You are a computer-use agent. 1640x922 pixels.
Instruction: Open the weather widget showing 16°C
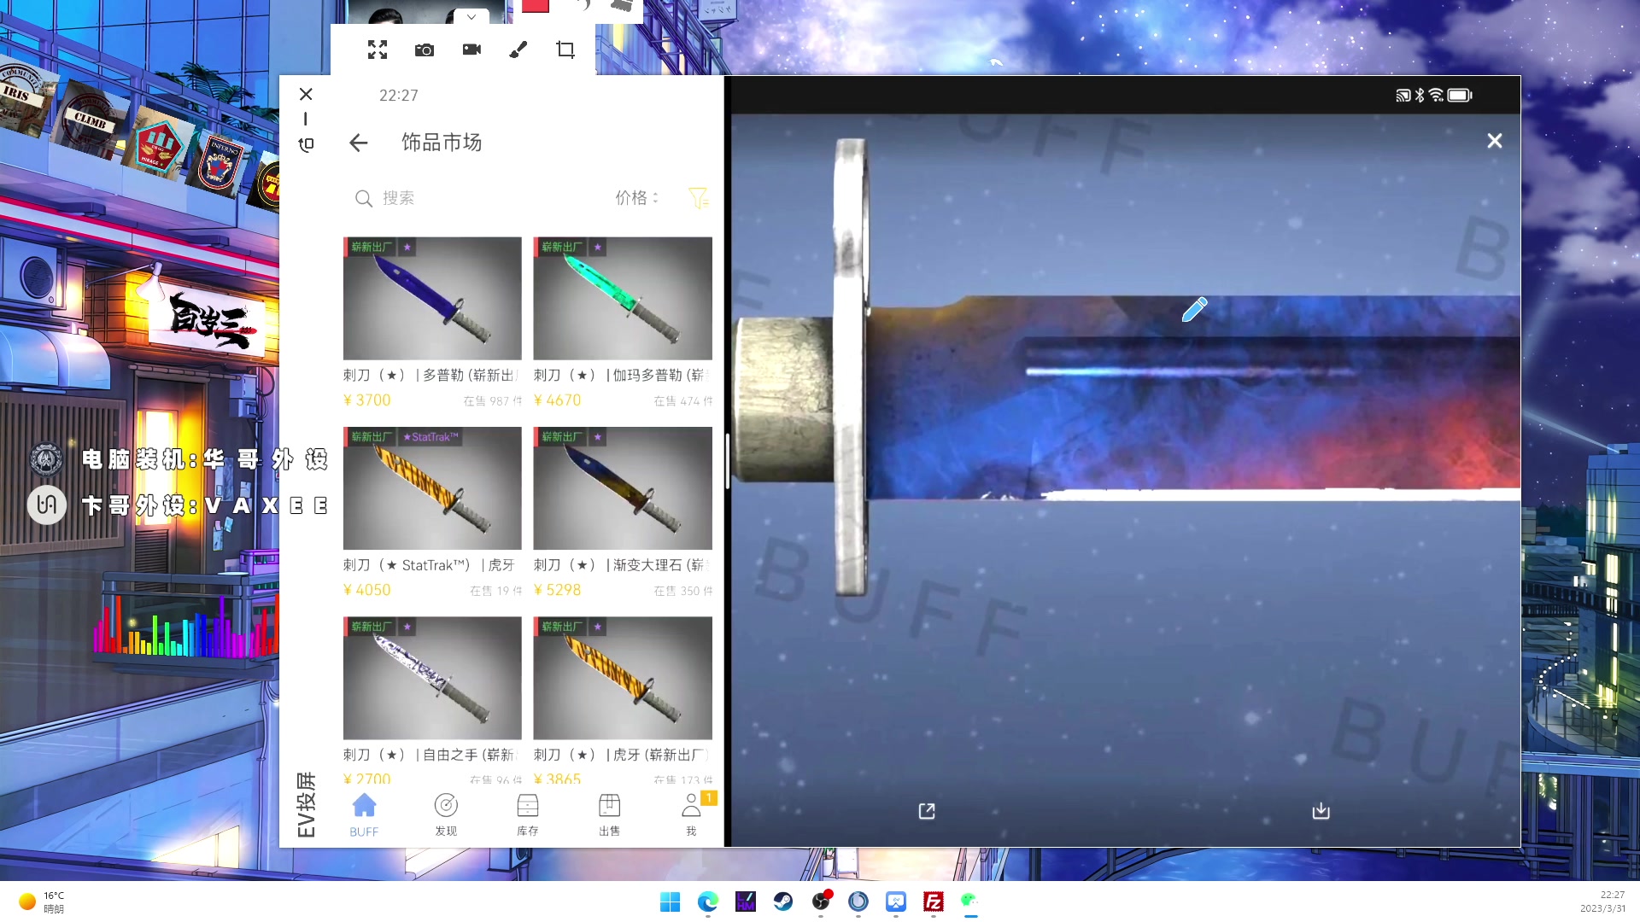[x=41, y=902]
